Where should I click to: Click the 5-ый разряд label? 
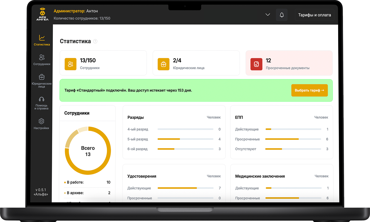click(x=138, y=139)
